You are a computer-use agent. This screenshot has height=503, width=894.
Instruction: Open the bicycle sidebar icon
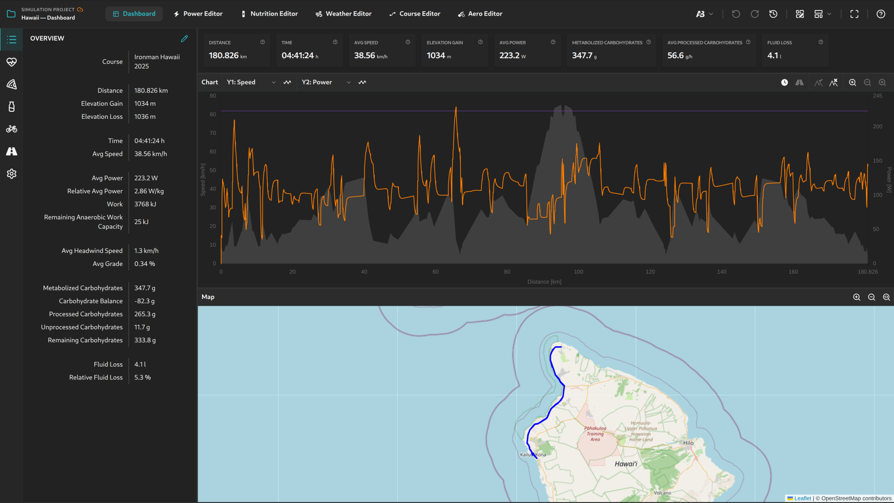pos(12,129)
